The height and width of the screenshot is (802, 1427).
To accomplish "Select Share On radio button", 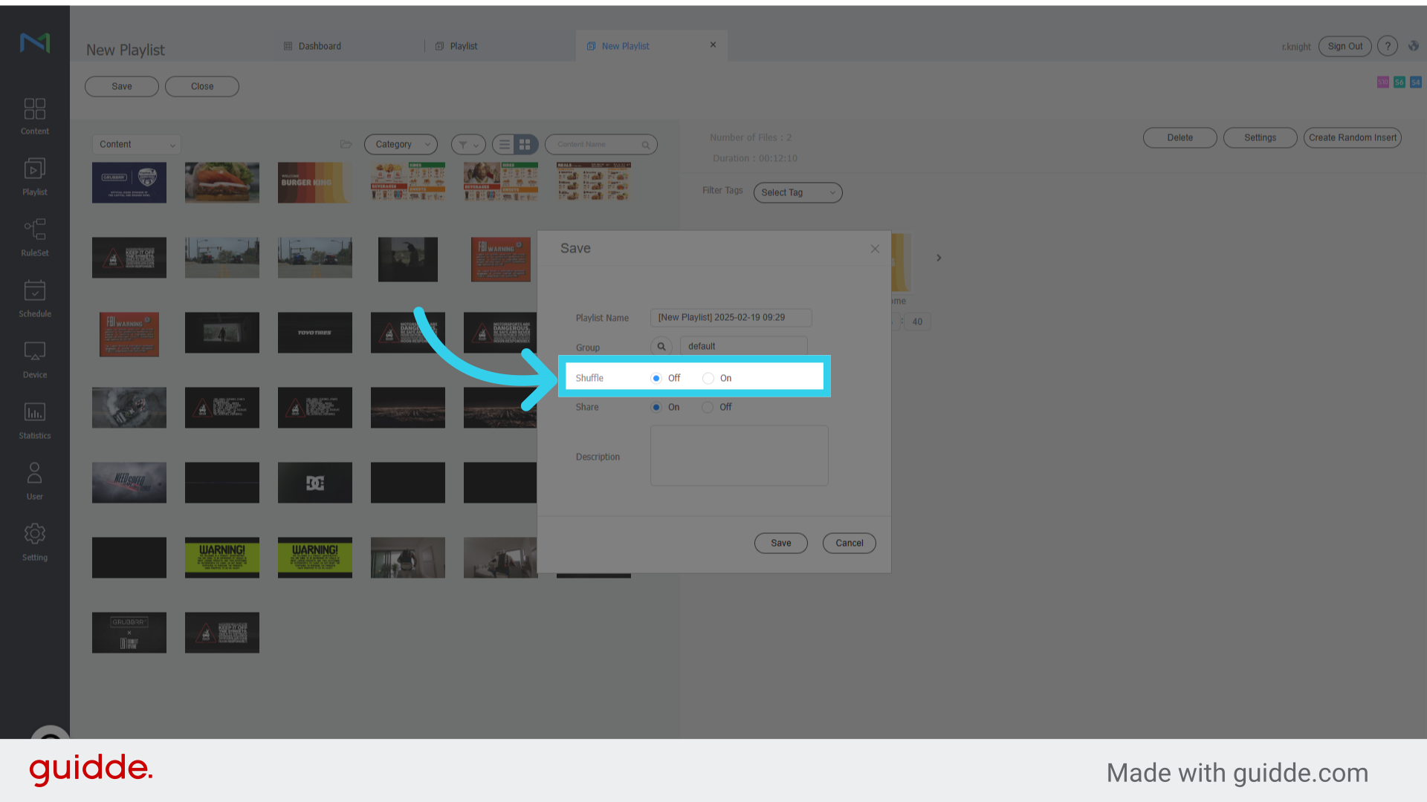I will coord(656,407).
